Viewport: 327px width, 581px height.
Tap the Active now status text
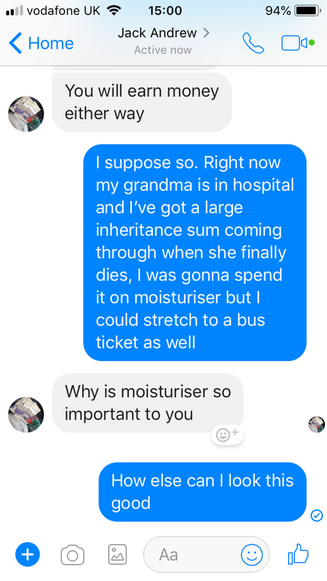(x=163, y=49)
